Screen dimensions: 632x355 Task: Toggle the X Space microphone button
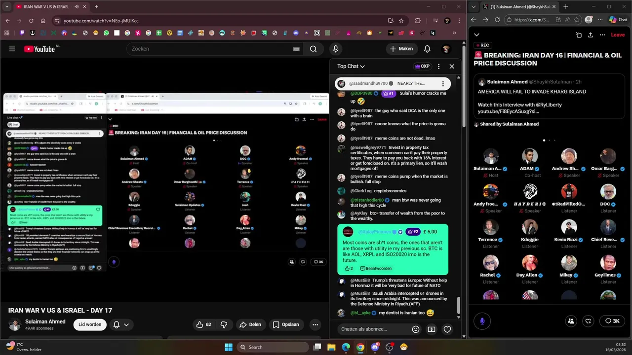pyautogui.click(x=482, y=321)
